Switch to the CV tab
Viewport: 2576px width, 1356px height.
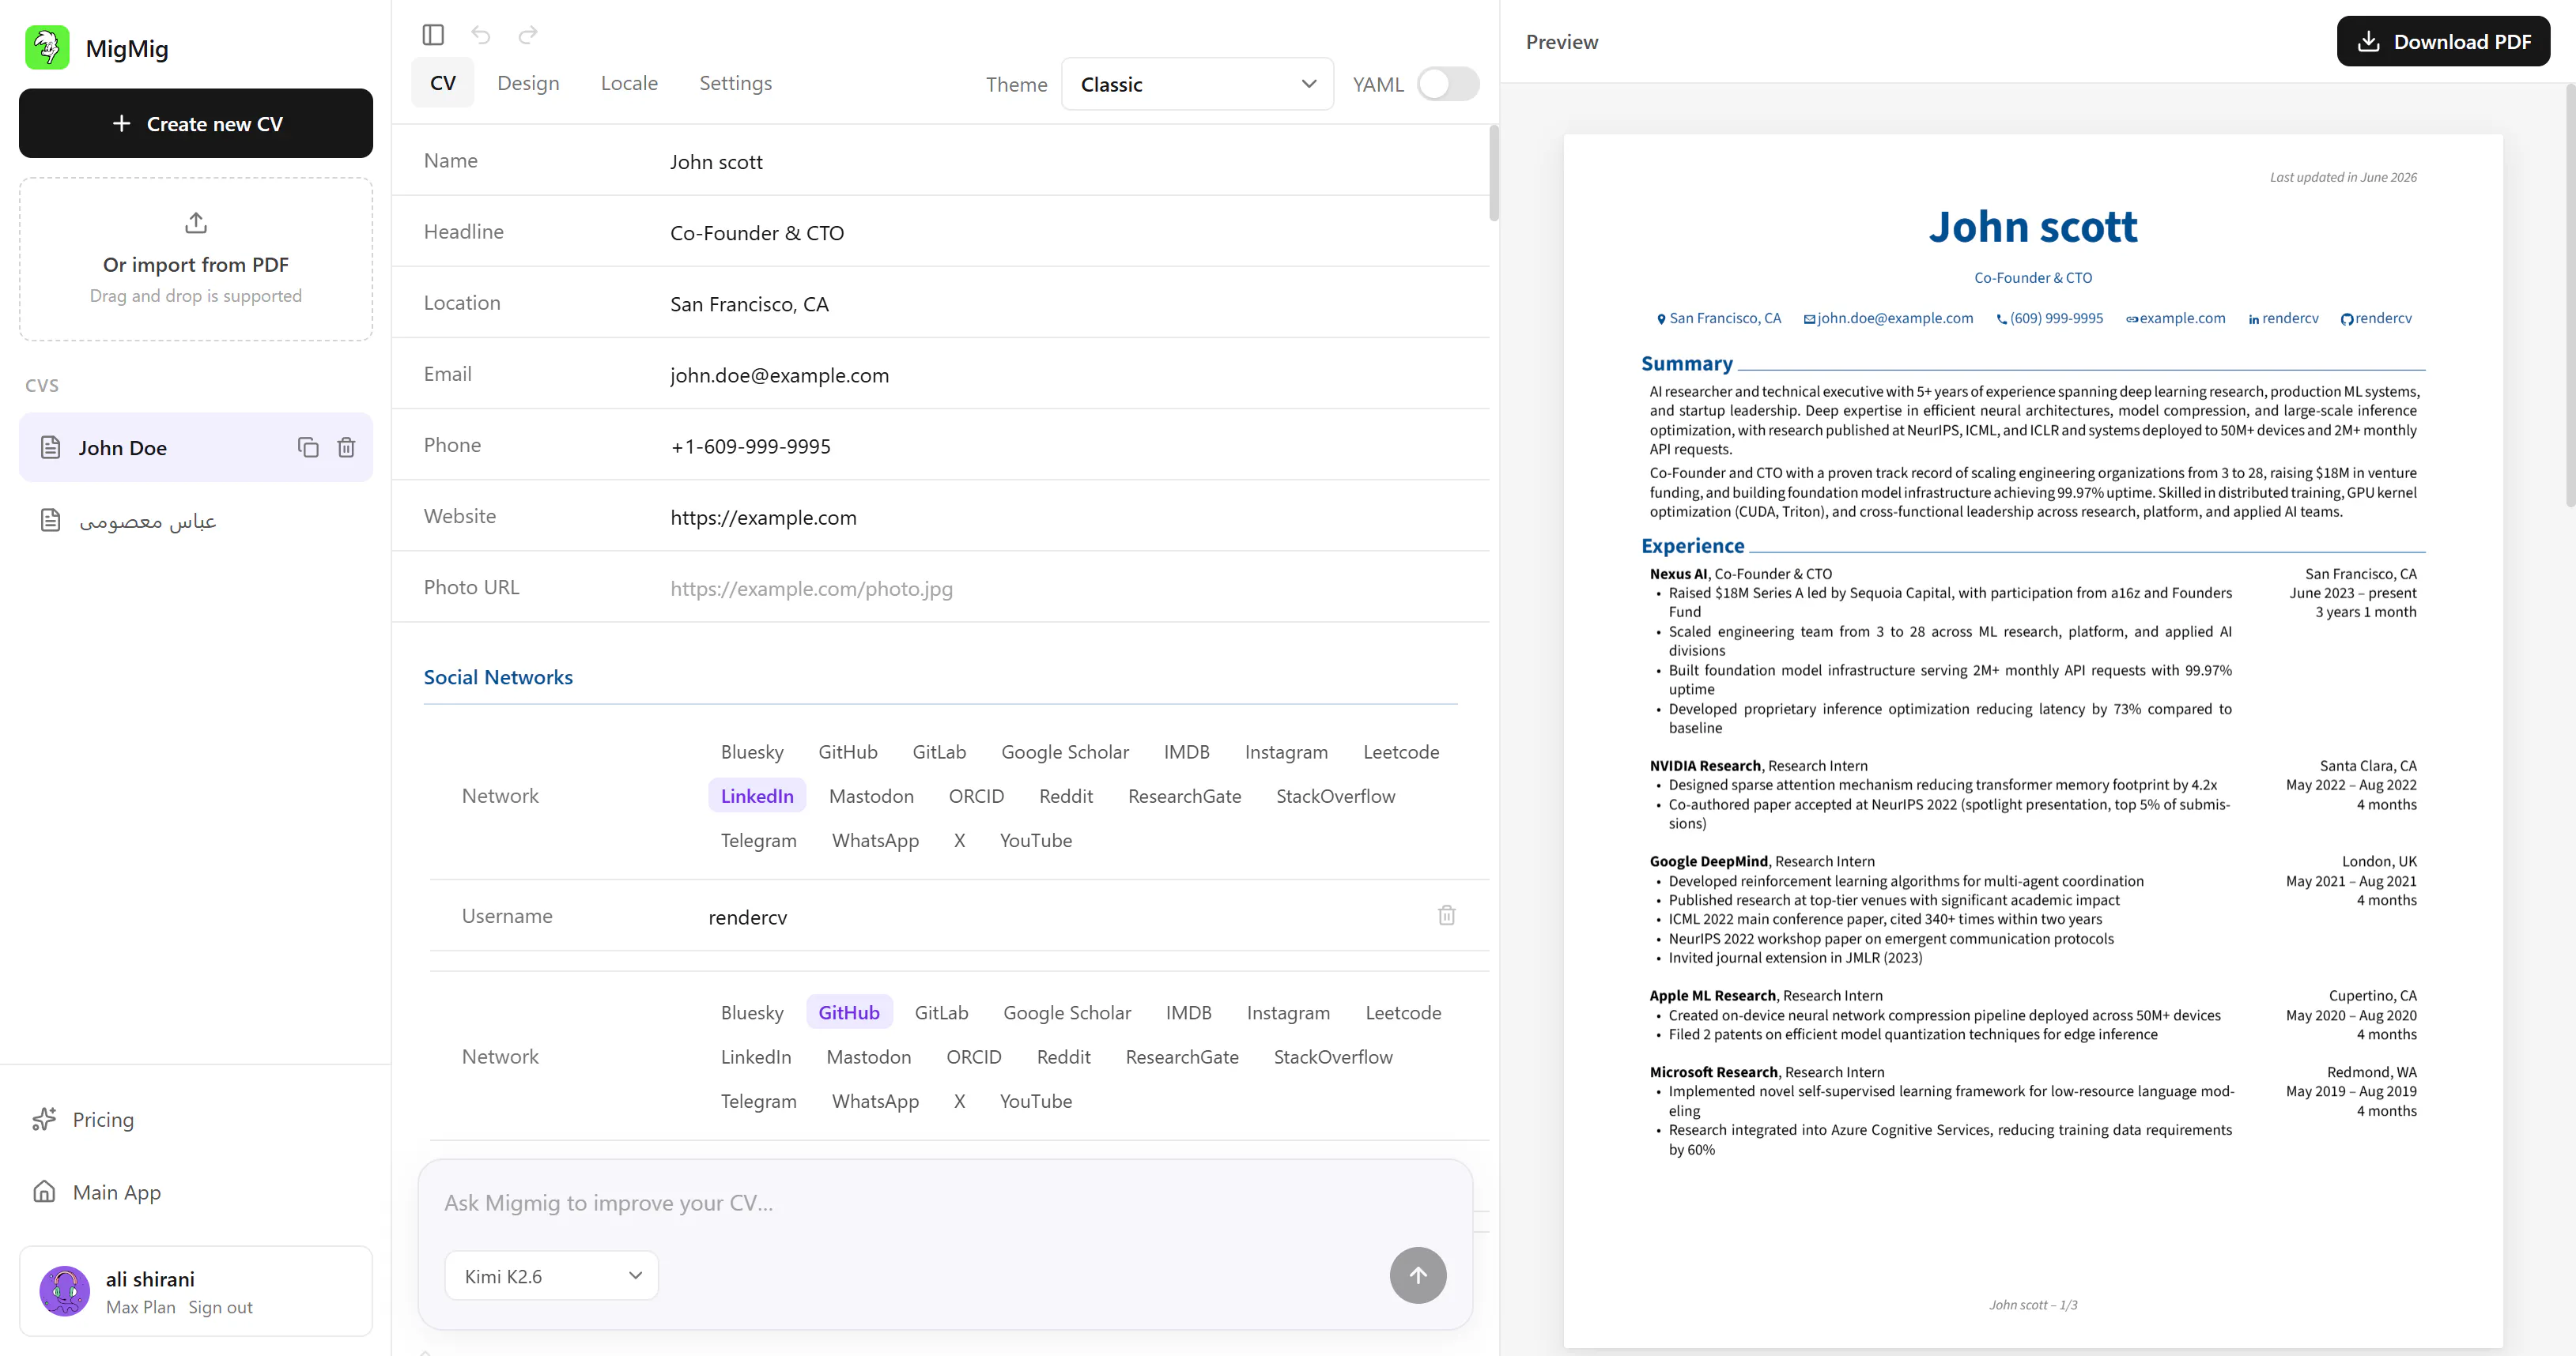pyautogui.click(x=442, y=83)
